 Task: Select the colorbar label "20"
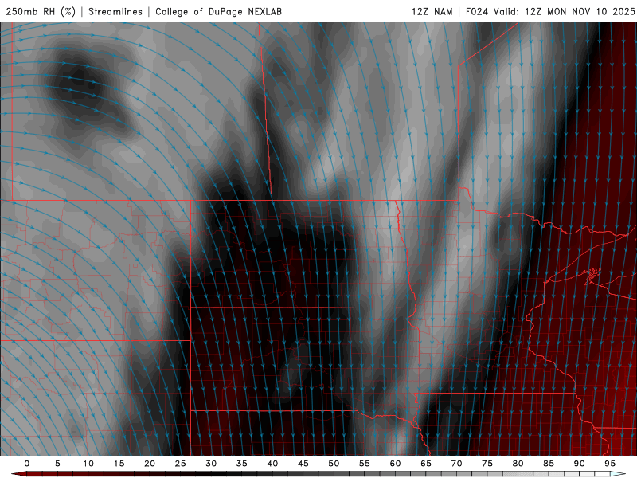(x=150, y=464)
